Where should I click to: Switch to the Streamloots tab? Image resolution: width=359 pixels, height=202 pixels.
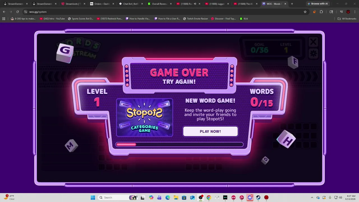(x=73, y=4)
